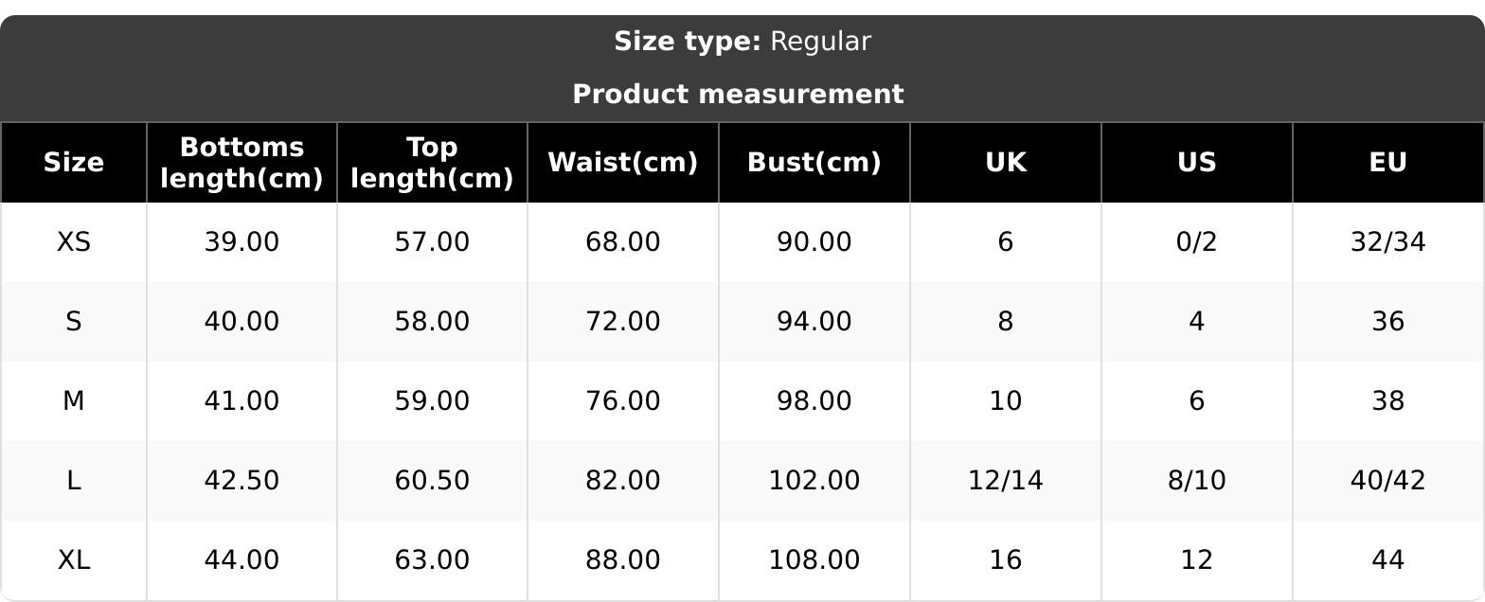Click the M size row label

(x=74, y=401)
